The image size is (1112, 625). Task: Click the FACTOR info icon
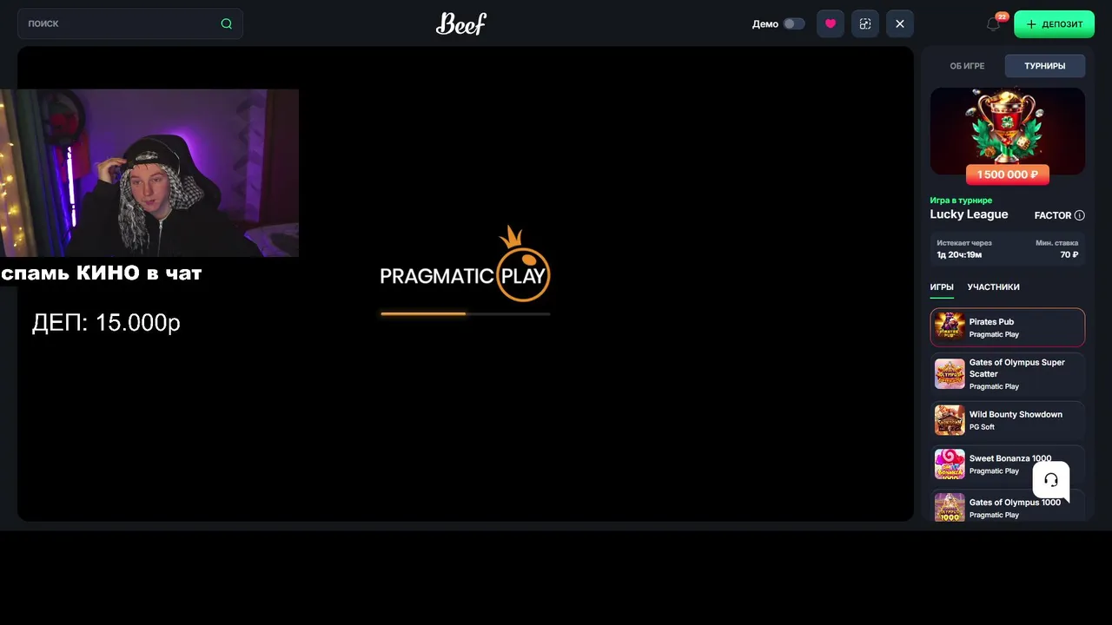[x=1079, y=215]
